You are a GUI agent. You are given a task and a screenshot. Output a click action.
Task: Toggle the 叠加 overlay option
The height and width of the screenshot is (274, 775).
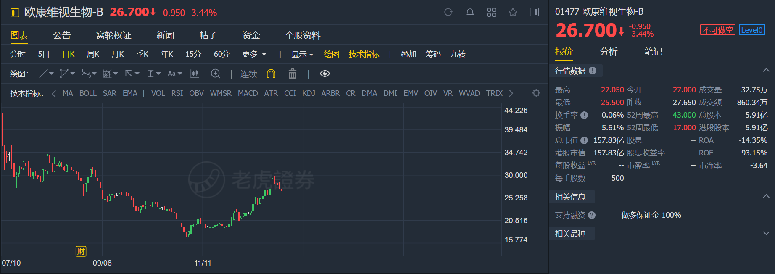pos(409,54)
